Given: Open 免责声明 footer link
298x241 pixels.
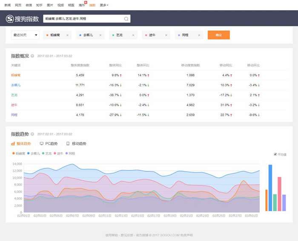Looking at the screenshot, I should (x=186, y=235).
